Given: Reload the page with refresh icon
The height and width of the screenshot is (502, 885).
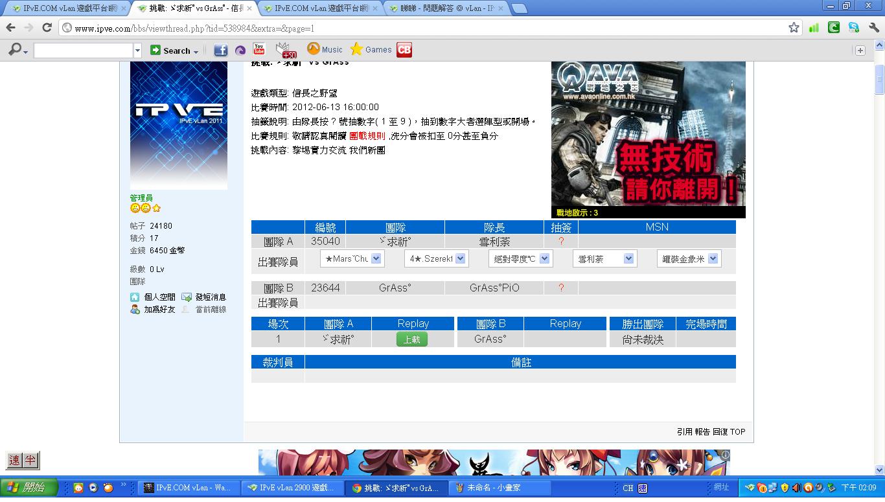Looking at the screenshot, I should pos(47,28).
